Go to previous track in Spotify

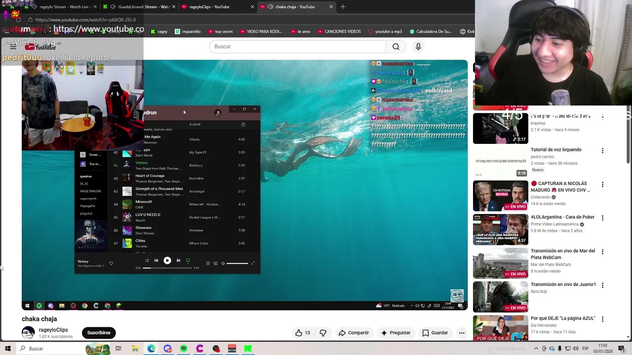point(156,260)
